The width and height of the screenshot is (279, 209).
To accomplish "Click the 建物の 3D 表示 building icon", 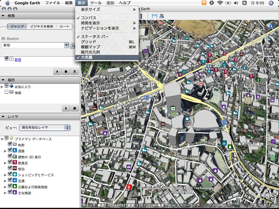I will point(15,156).
